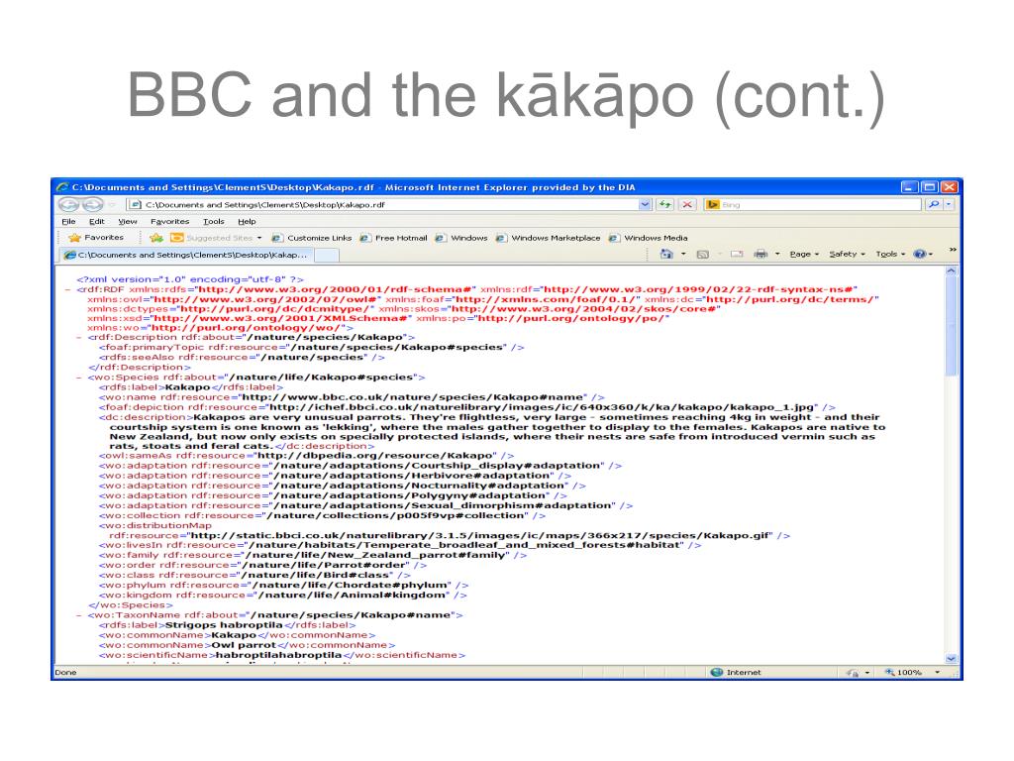Click the 'Owl parrot' common name text
1014x761 pixels.
coord(244,645)
